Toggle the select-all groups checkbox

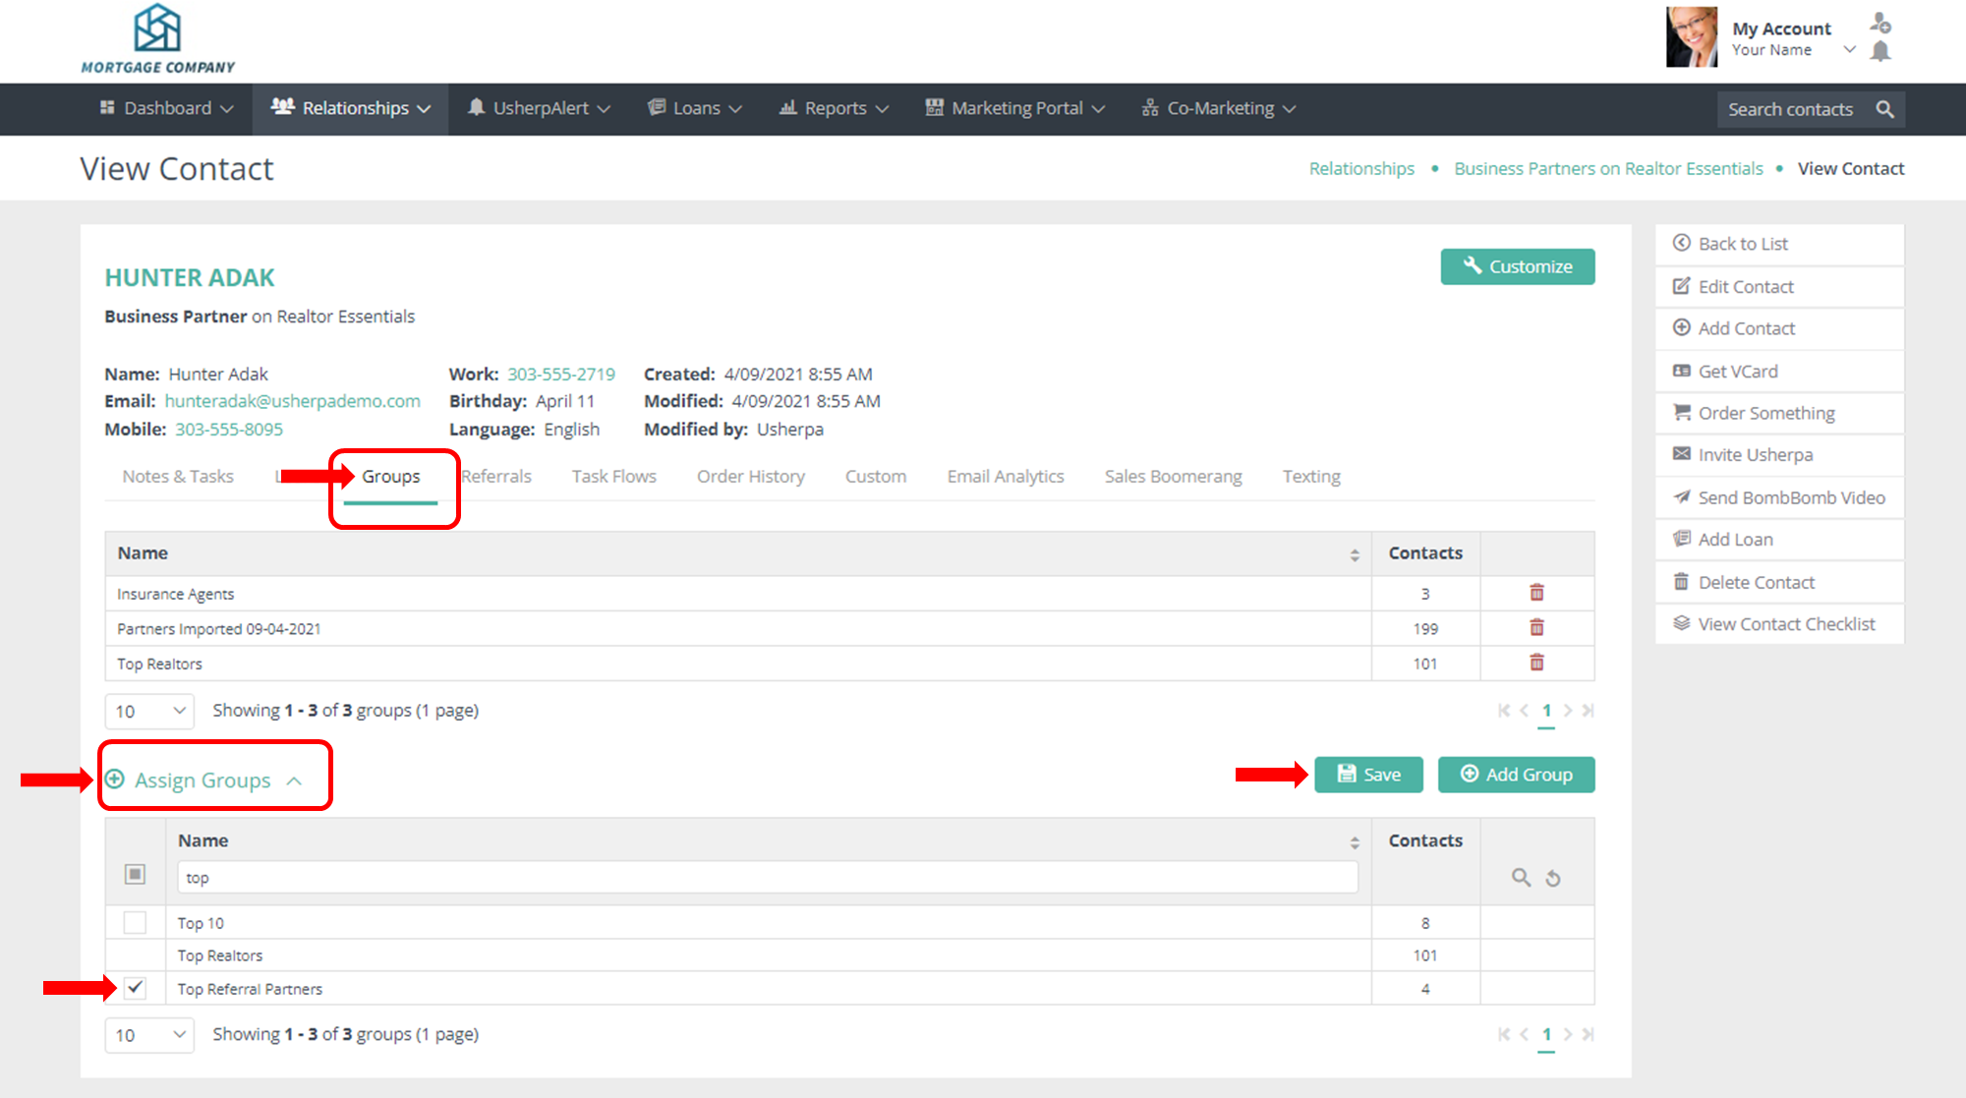coord(135,874)
